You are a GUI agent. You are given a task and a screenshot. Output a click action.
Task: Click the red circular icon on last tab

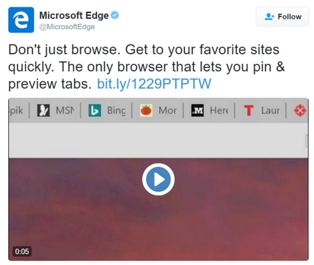(x=300, y=111)
